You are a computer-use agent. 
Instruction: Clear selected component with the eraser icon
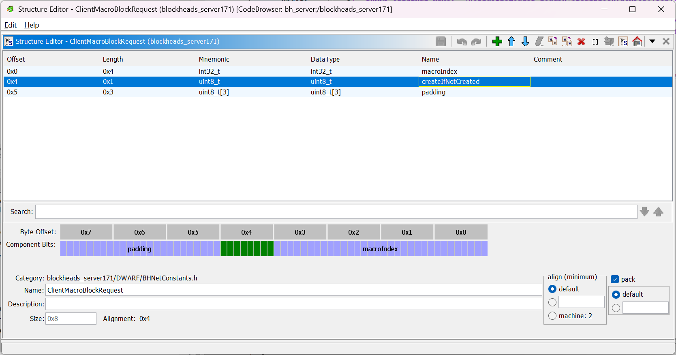pyautogui.click(x=539, y=41)
